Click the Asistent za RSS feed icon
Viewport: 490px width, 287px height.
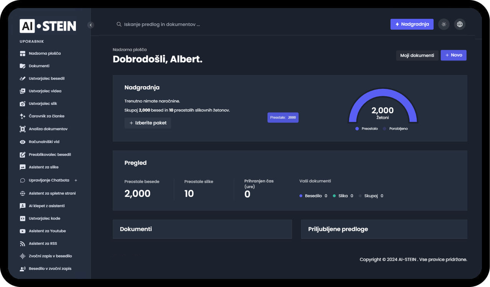pyautogui.click(x=23, y=244)
